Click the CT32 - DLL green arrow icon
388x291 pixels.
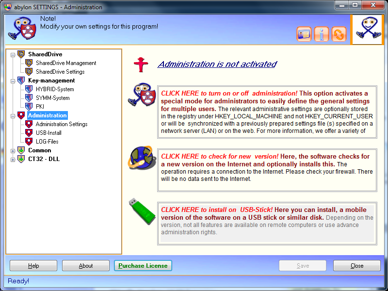click(21, 159)
